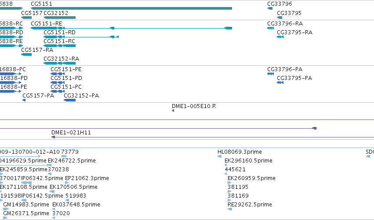The image size is (374, 220).
Task: Click protein label CG5151-PE
Action: point(66,69)
